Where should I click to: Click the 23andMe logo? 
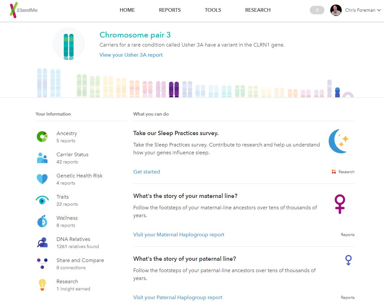click(23, 10)
